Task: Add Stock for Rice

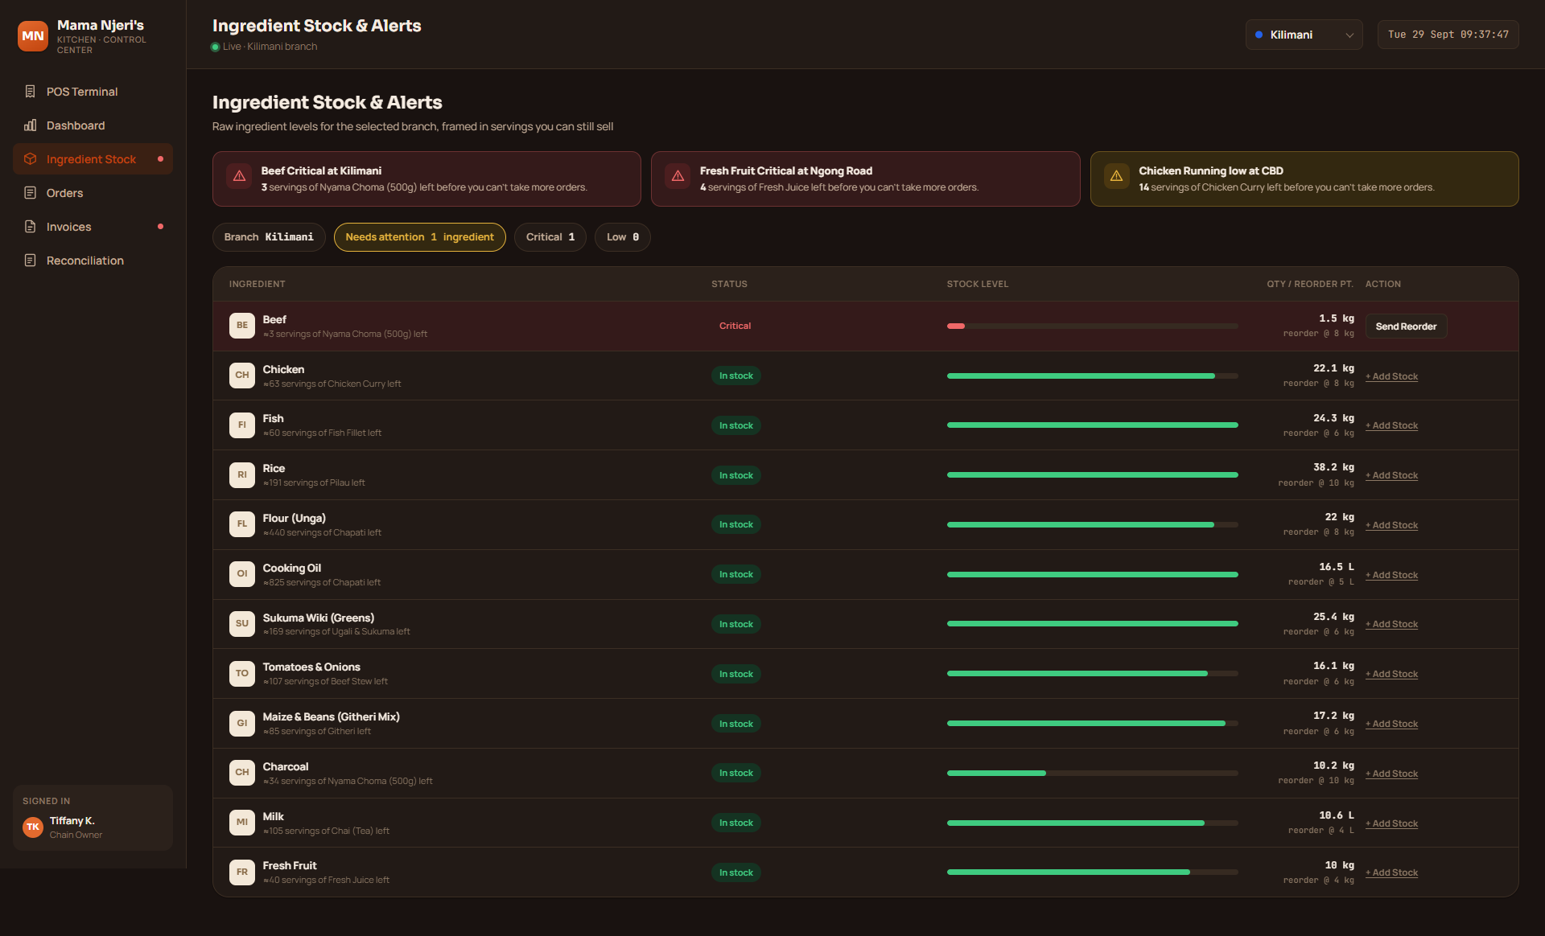Action: (x=1392, y=475)
